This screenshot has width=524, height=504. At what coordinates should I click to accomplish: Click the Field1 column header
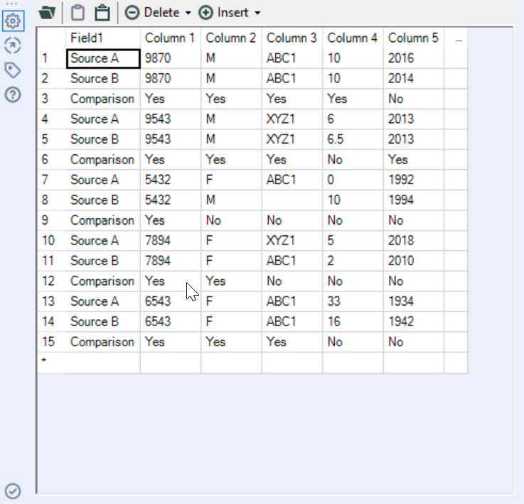103,38
